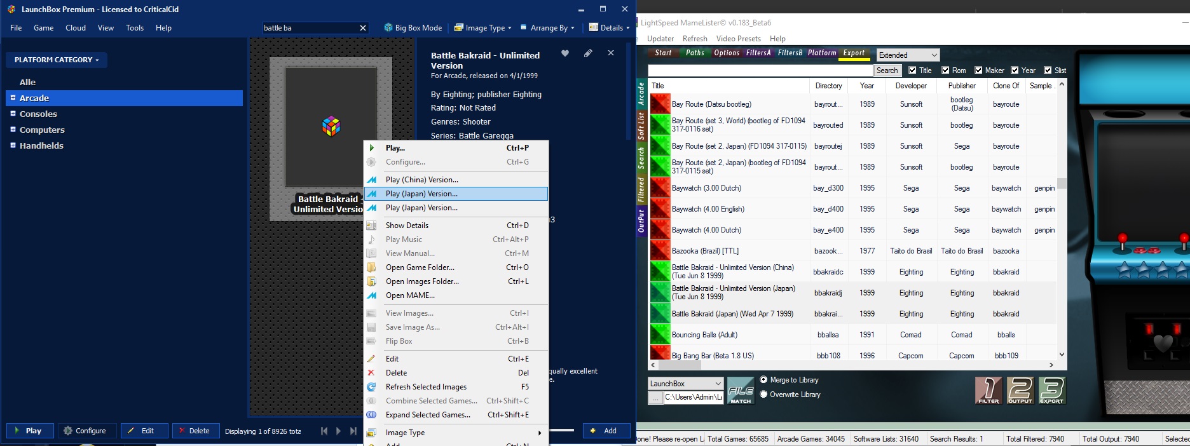Toggle the Title search checkbox
This screenshot has height=446, width=1190.
(912, 71)
